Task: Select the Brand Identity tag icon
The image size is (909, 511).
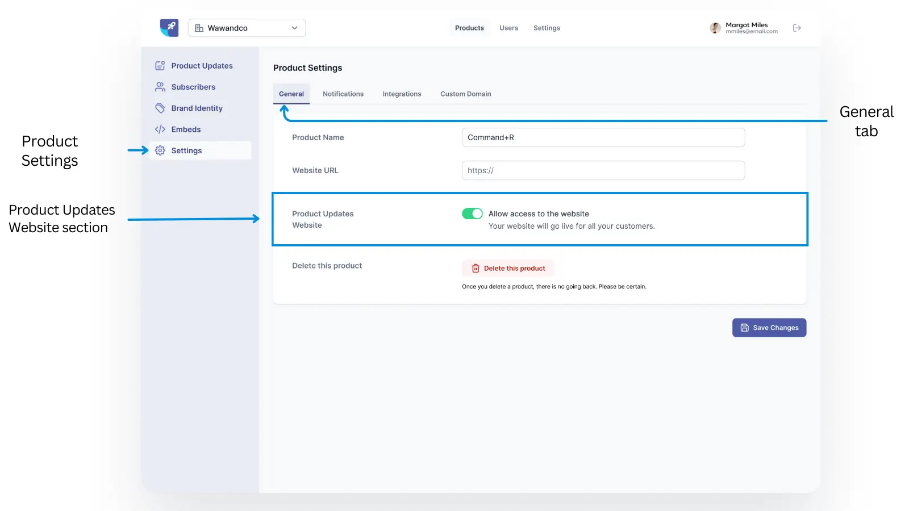Action: [160, 107]
